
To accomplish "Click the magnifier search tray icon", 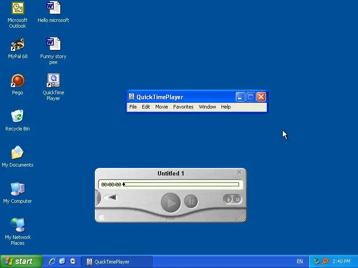I will 325,261.
